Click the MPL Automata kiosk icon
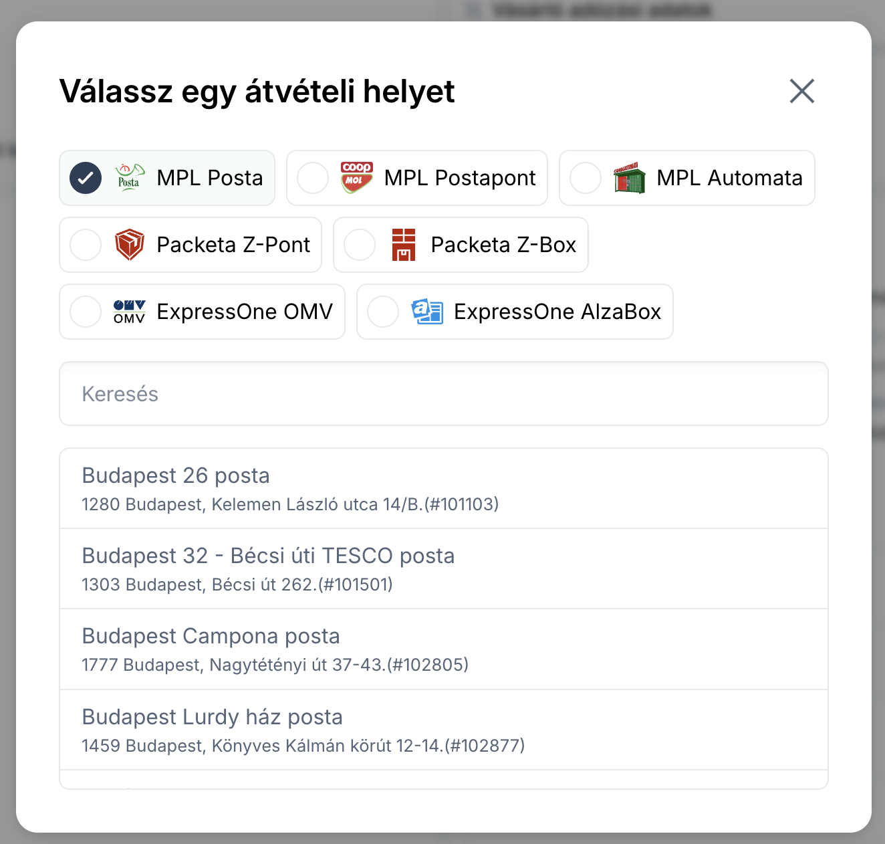885x844 pixels. pyautogui.click(x=630, y=178)
